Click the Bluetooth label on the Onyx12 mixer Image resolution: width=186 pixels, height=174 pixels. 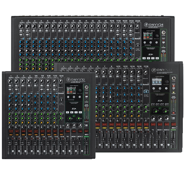click(61, 93)
